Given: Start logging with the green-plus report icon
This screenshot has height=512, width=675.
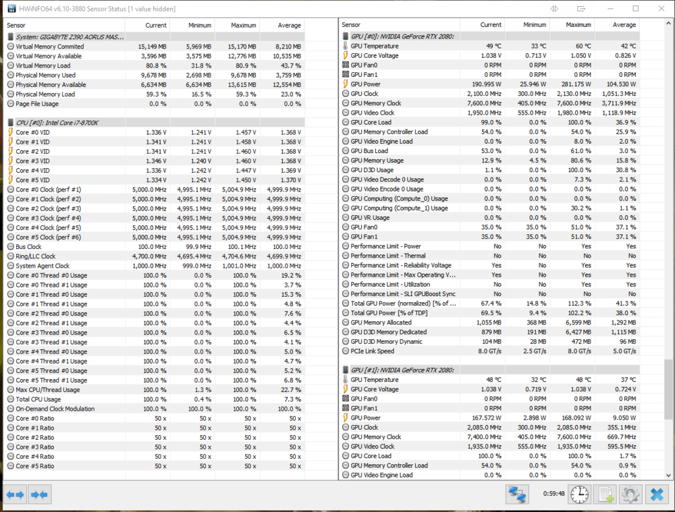Looking at the screenshot, I should (x=605, y=494).
